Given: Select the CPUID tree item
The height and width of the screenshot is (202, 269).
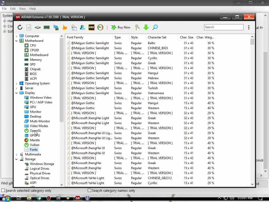Looking at the screenshot, I should 34,50.
